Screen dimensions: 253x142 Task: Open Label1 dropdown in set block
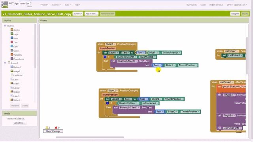pos(113,52)
